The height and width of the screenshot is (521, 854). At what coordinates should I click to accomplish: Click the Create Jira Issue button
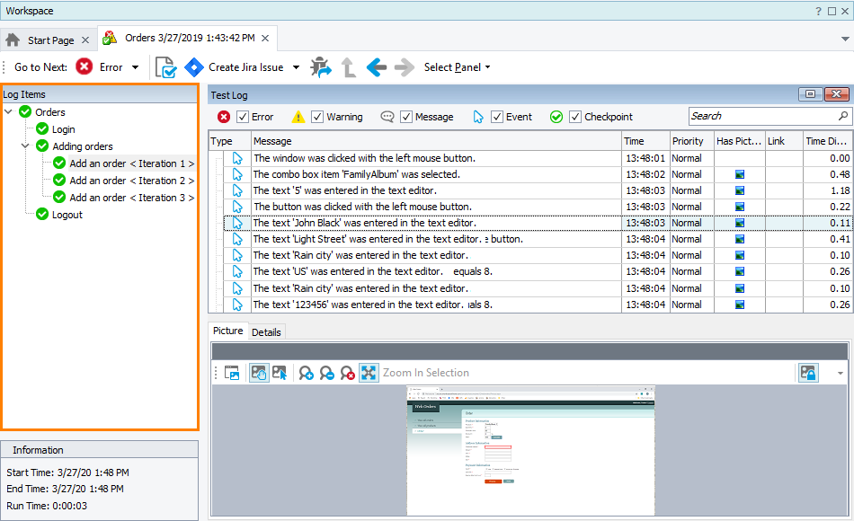click(234, 67)
